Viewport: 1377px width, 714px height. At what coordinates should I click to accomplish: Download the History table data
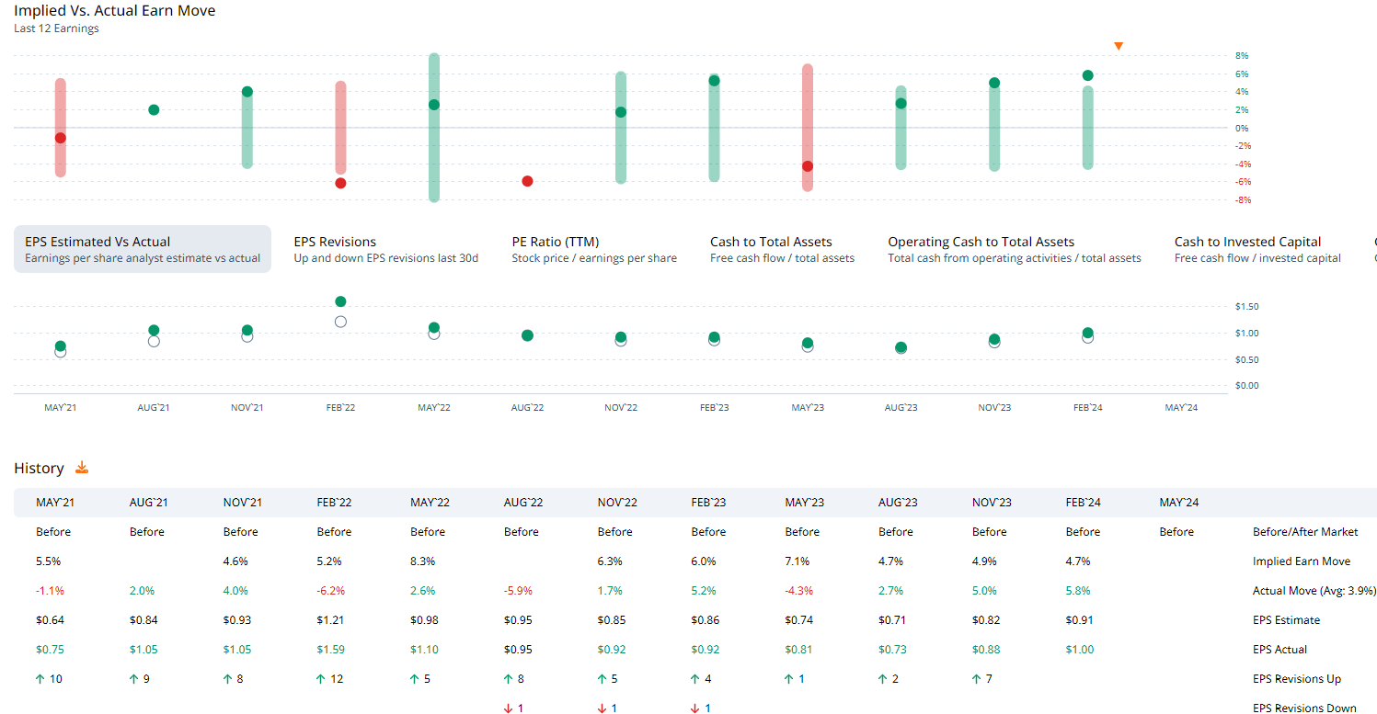[82, 468]
